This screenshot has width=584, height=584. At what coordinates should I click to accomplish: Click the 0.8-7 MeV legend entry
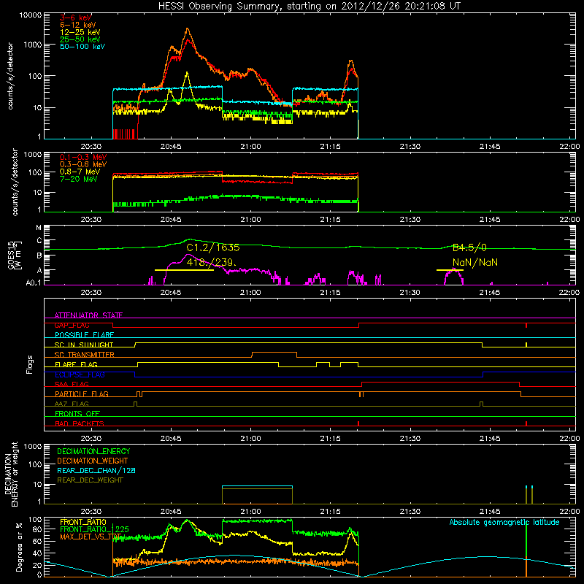tap(80, 172)
